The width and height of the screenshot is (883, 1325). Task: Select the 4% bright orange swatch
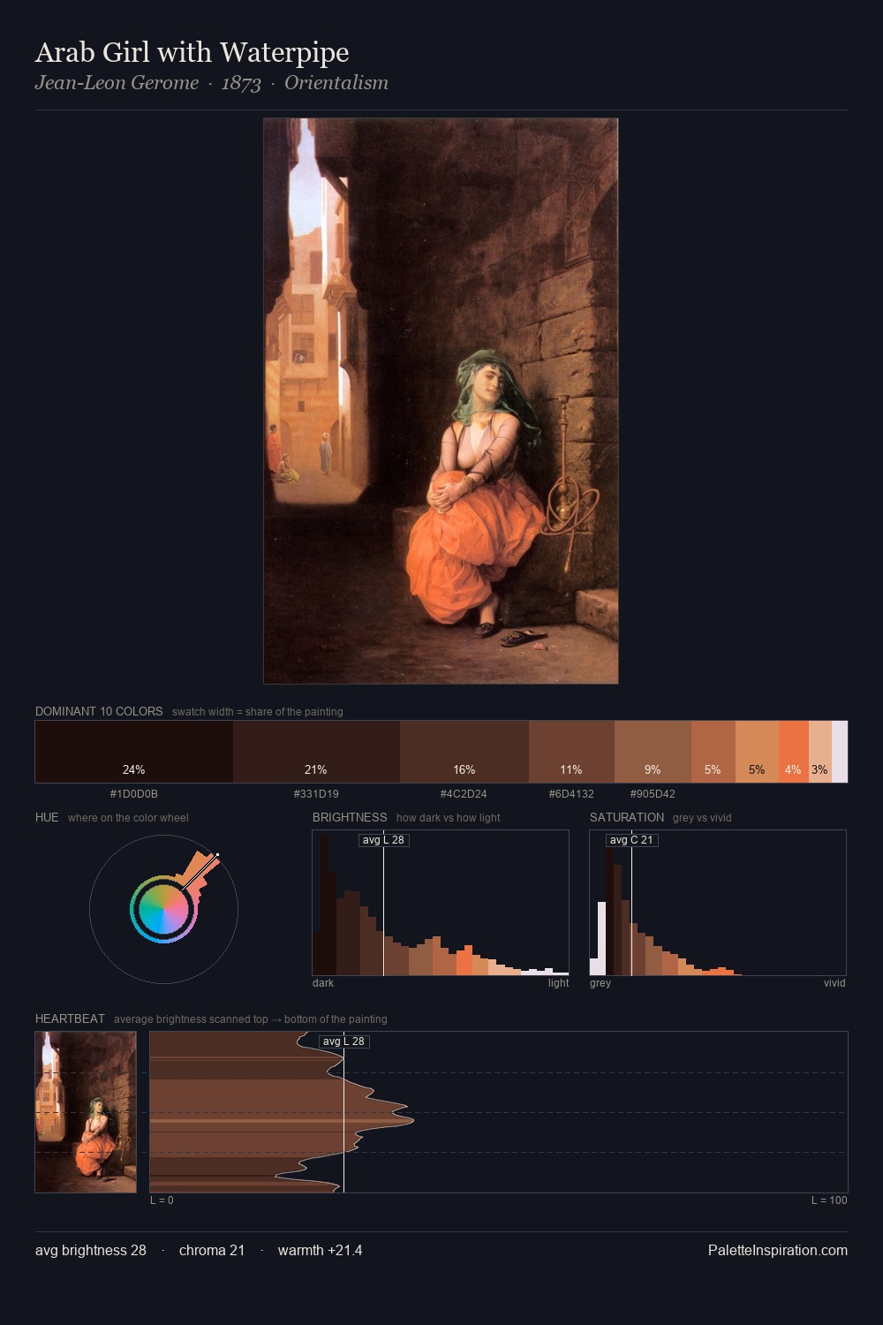pos(794,752)
